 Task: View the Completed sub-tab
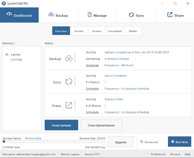point(115,31)
